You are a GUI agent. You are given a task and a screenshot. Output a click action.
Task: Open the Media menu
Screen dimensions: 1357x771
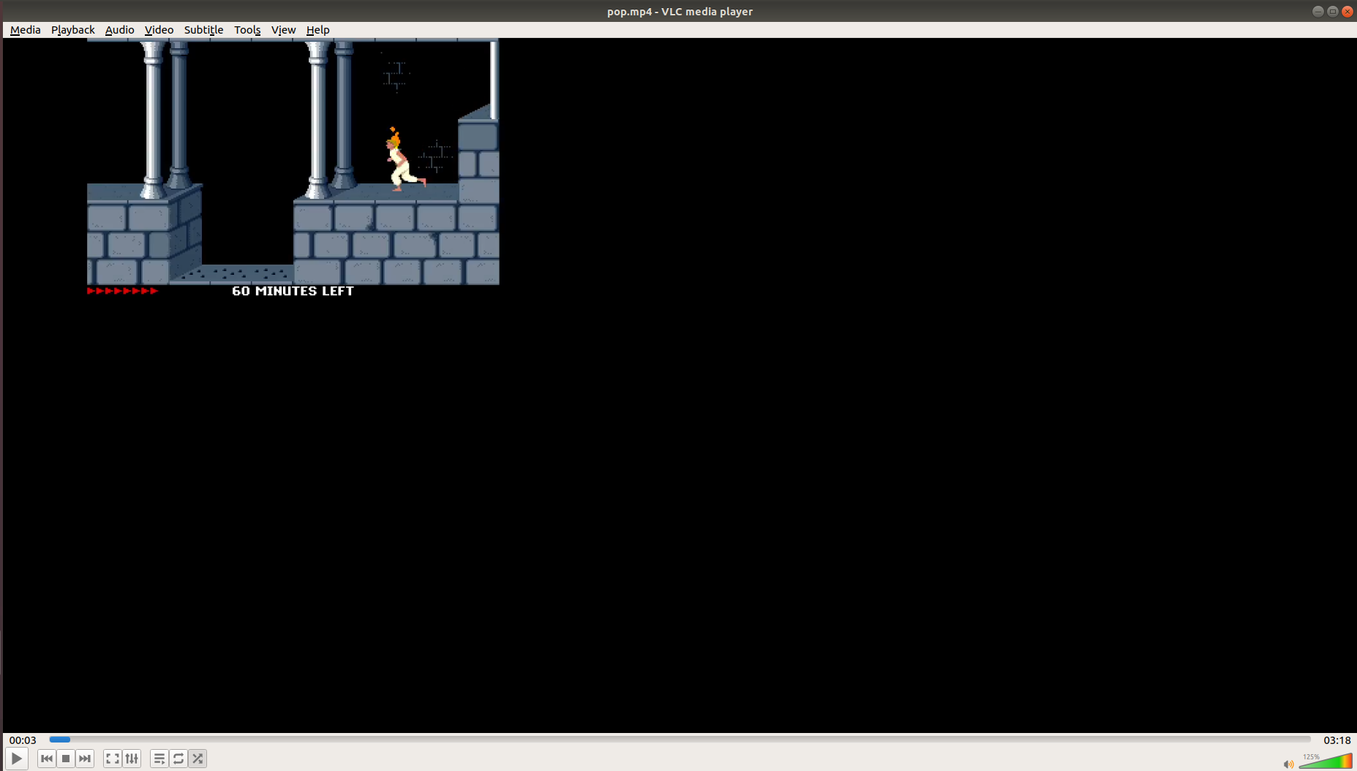tap(26, 30)
